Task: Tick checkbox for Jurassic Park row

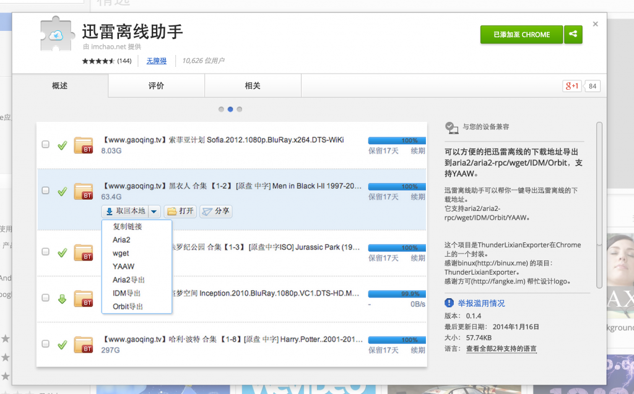Action: coord(45,252)
